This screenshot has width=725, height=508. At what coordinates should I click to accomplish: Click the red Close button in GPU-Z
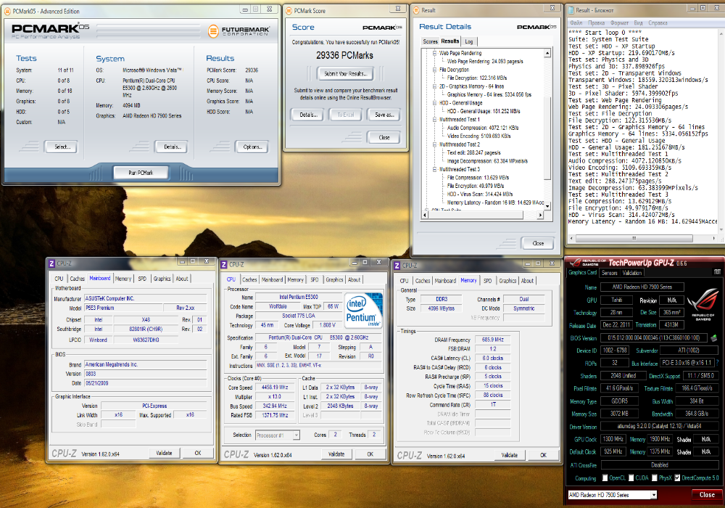[707, 495]
